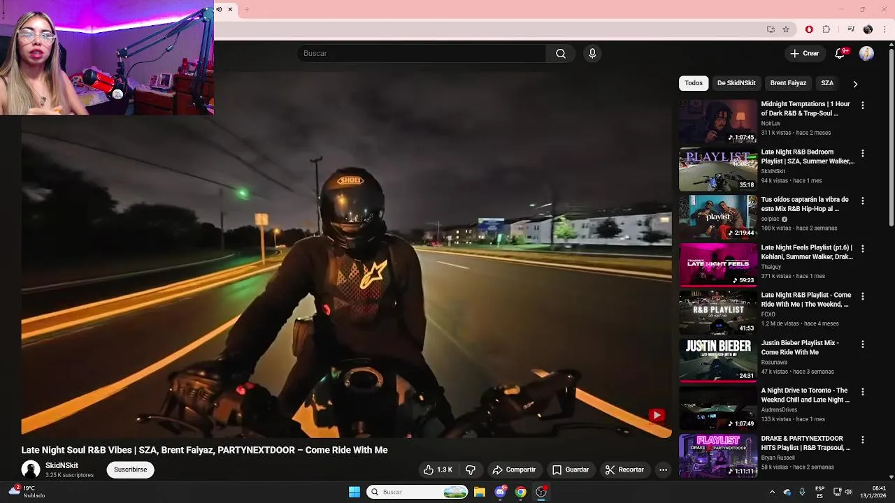Create a clip with Recortar

pyautogui.click(x=624, y=470)
